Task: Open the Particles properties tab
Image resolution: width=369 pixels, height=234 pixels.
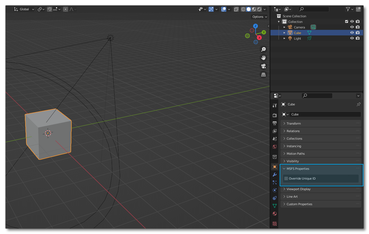Action: [x=275, y=182]
